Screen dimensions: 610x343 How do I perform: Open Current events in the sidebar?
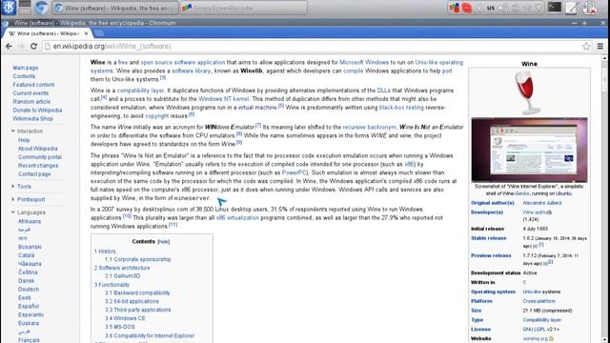pos(30,93)
